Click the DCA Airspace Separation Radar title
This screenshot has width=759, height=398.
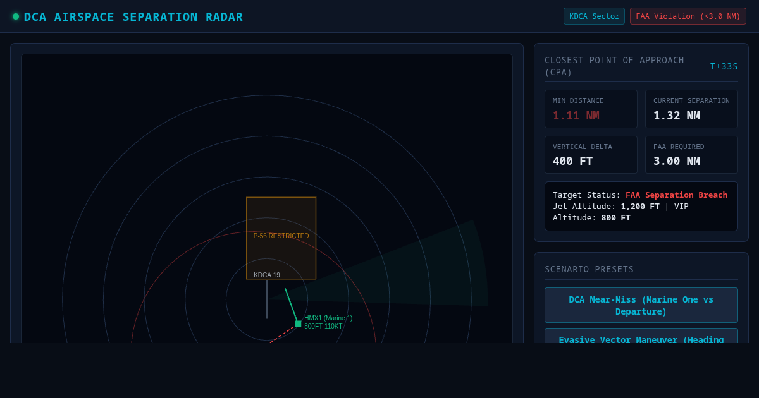(x=133, y=17)
